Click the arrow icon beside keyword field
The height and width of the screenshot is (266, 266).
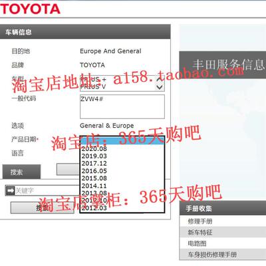[x=10, y=191]
